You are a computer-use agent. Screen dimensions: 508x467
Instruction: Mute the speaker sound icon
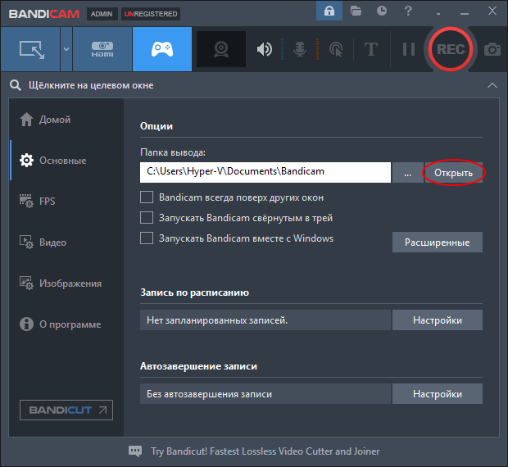(264, 49)
